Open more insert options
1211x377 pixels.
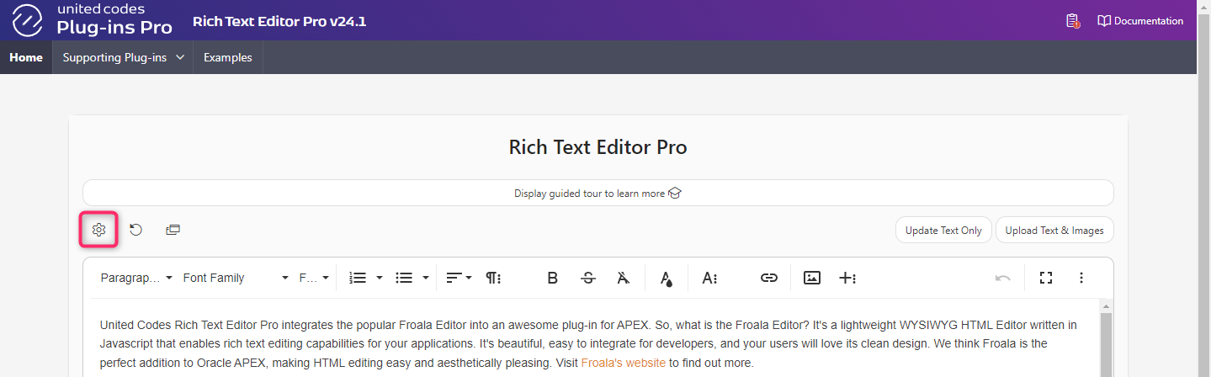pyautogui.click(x=847, y=278)
